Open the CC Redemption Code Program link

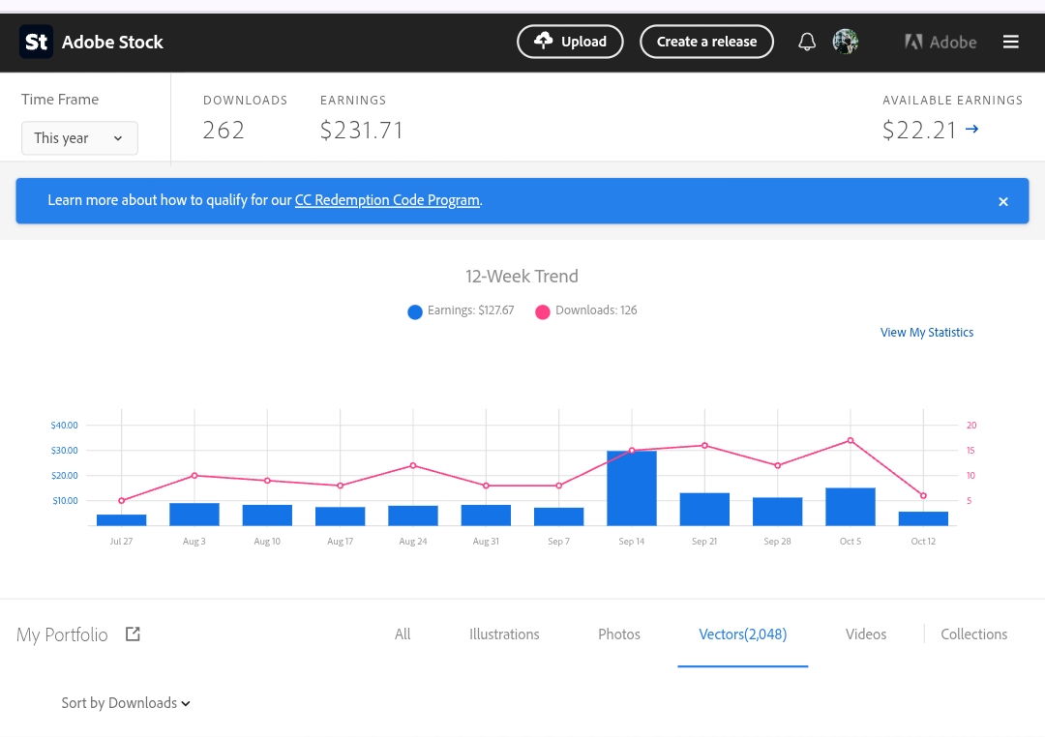click(387, 200)
